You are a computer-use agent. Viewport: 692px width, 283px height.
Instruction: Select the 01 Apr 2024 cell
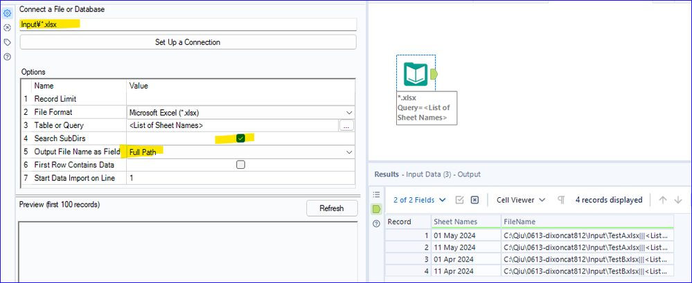click(466, 259)
